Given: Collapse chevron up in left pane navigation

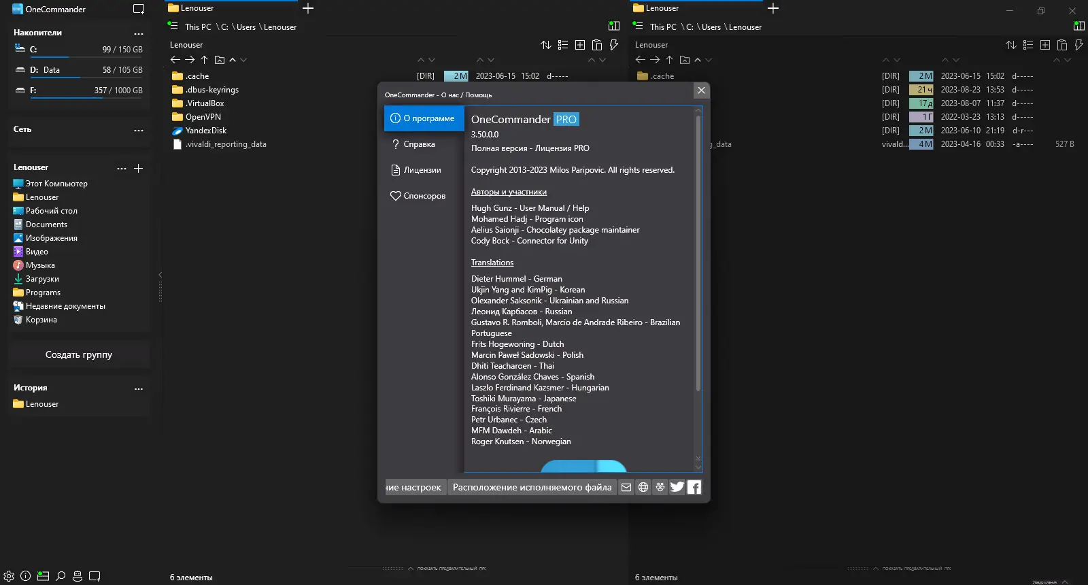Looking at the screenshot, I should click(233, 60).
